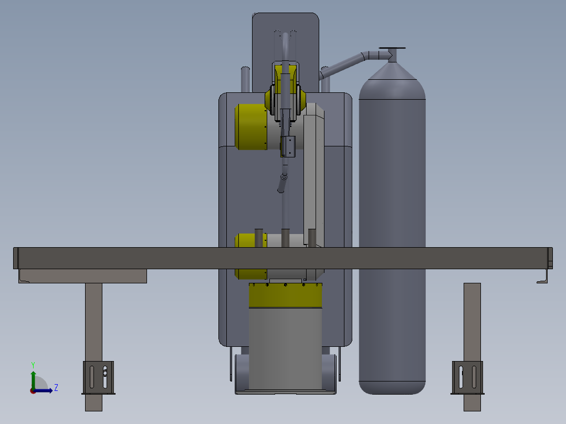Select the drawer panel under the table's left end

(x=82, y=275)
